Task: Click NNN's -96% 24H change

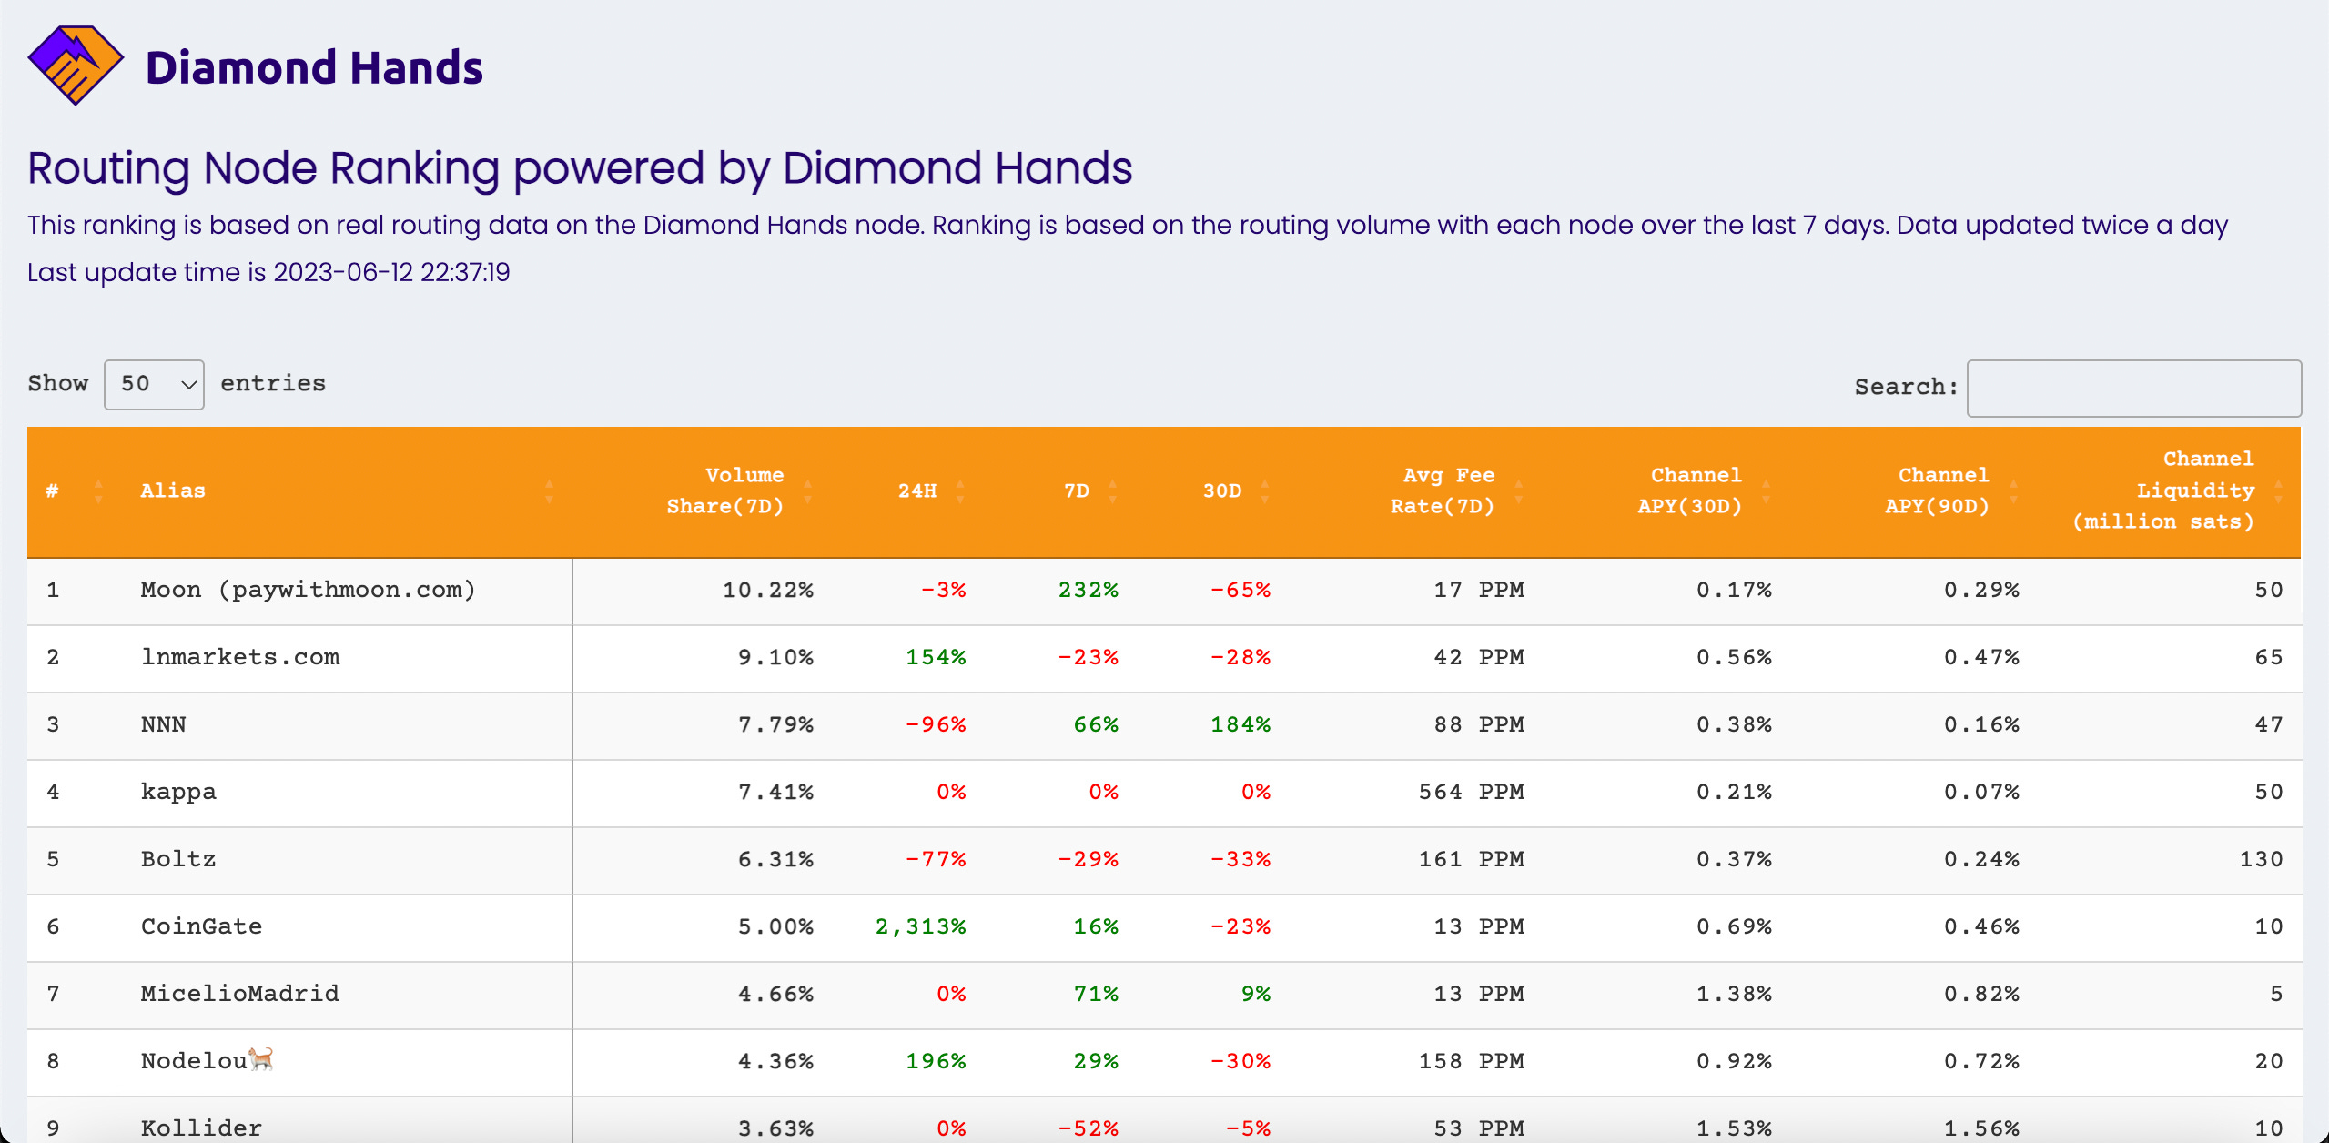Action: click(936, 725)
